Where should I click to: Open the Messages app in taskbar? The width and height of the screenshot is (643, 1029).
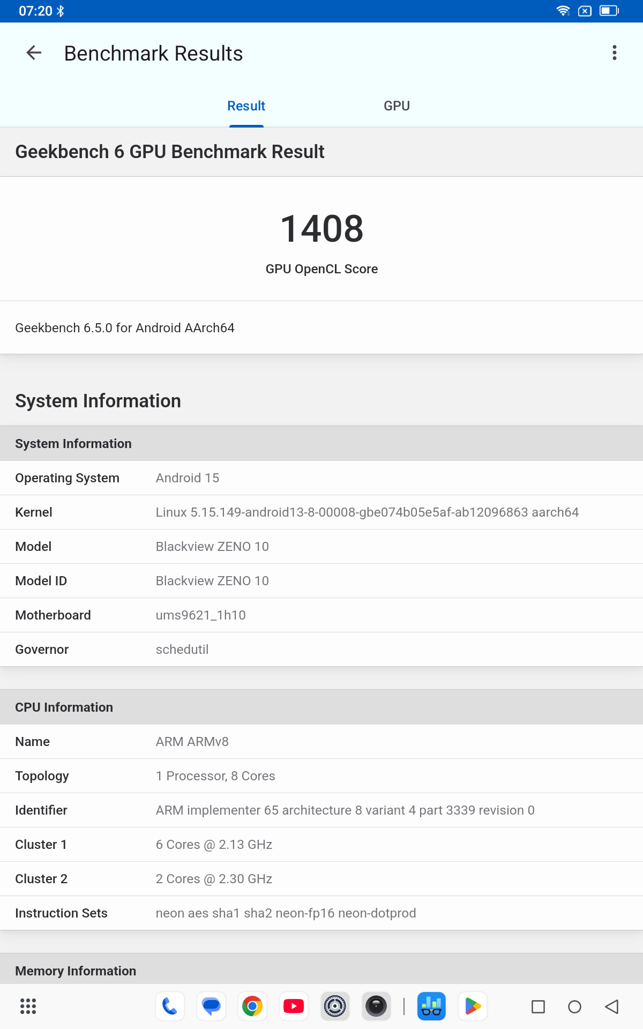point(211,1006)
